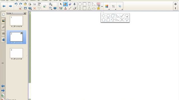Select the page 3 thumbnail
The image size is (179, 100).
(16, 53)
